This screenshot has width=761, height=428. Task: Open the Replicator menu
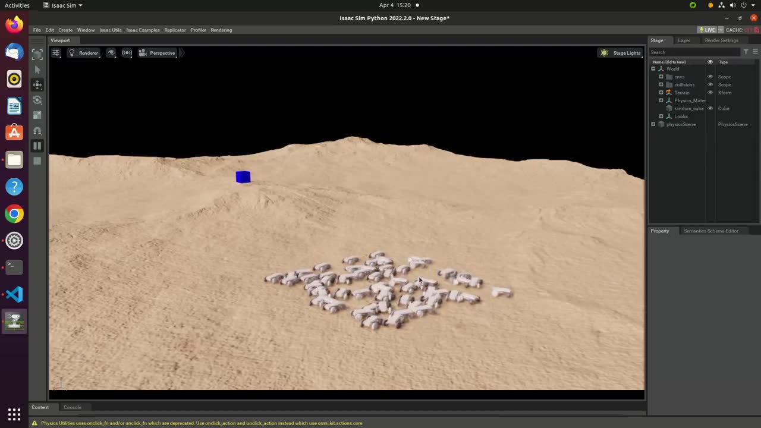tap(175, 30)
